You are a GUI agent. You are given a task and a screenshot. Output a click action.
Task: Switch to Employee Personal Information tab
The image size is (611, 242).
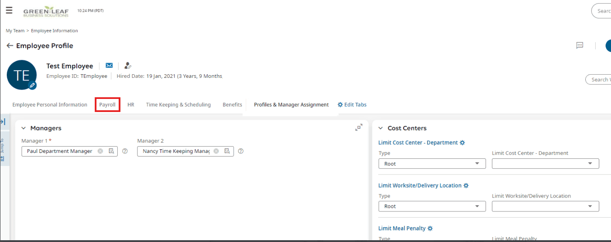[x=50, y=105]
